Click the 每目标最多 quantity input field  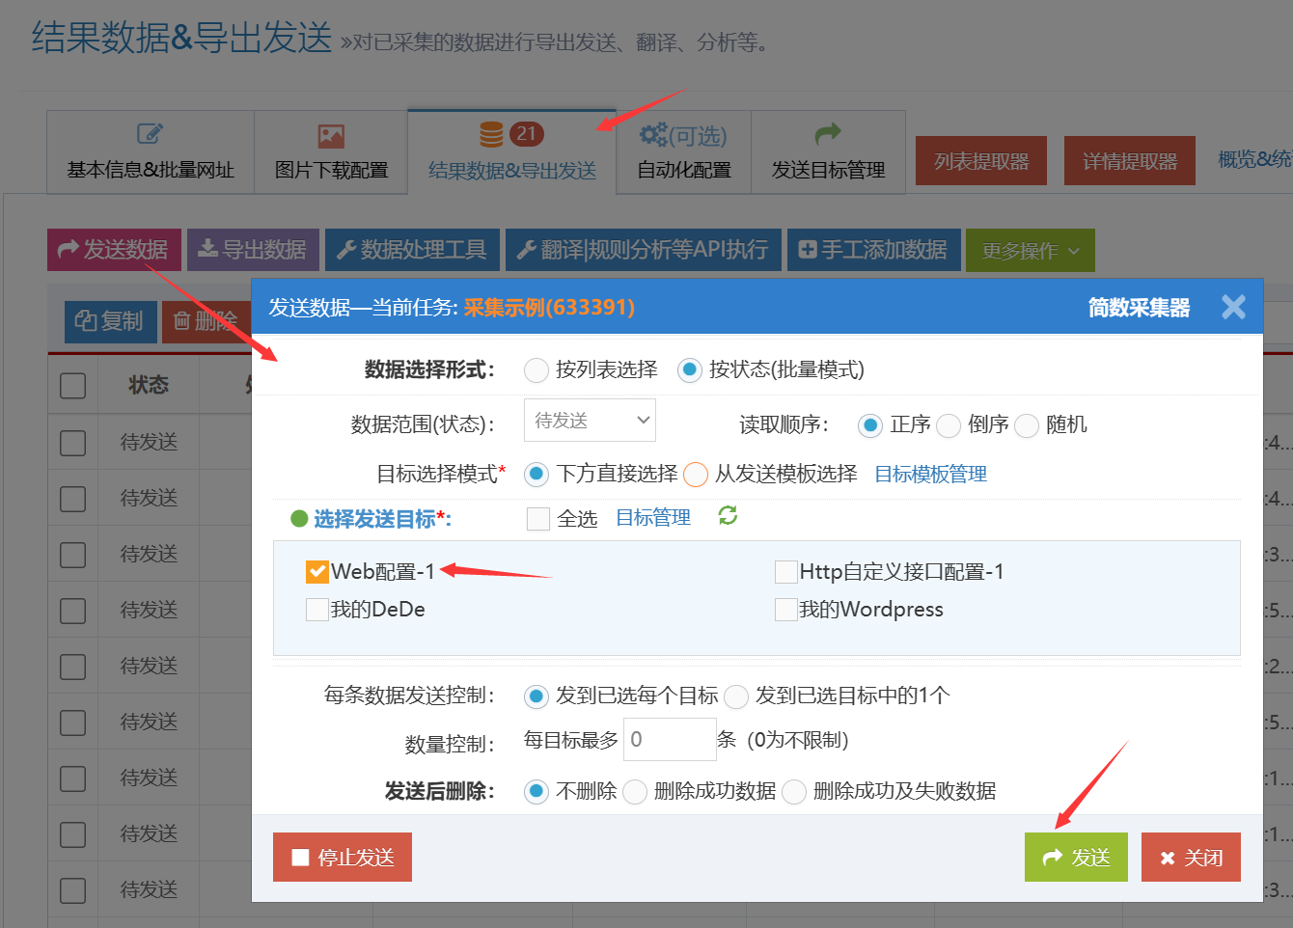[669, 740]
